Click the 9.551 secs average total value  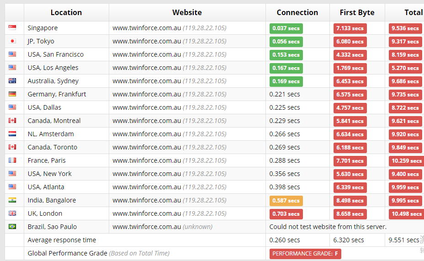[x=404, y=240]
